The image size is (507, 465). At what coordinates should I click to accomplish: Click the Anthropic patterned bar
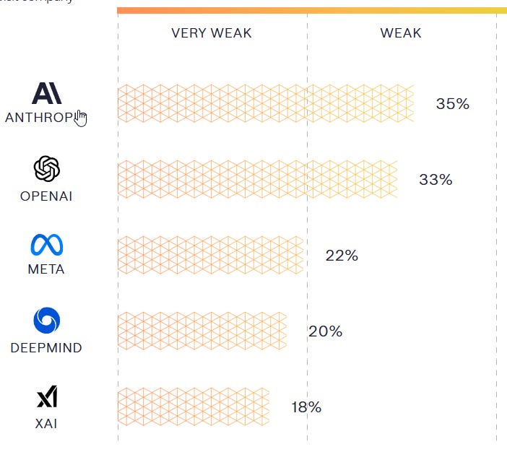click(x=266, y=103)
